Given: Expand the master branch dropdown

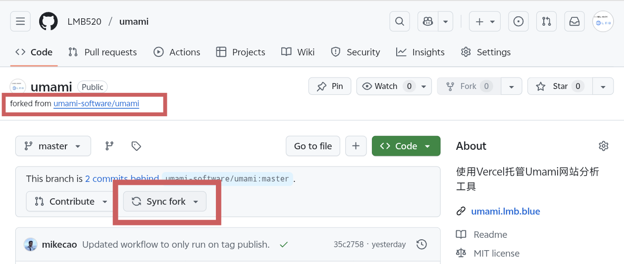Looking at the screenshot, I should [x=53, y=146].
